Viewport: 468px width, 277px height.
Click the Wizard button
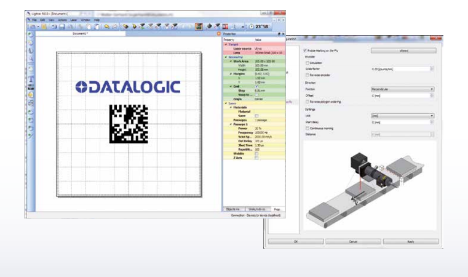pos(404,50)
